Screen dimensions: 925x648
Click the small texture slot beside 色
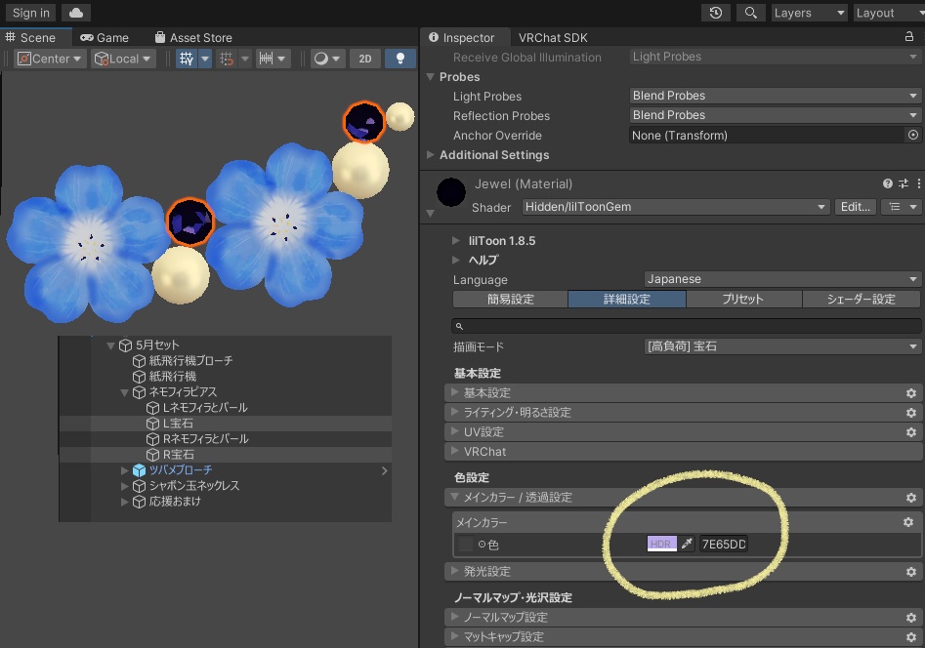pos(466,544)
